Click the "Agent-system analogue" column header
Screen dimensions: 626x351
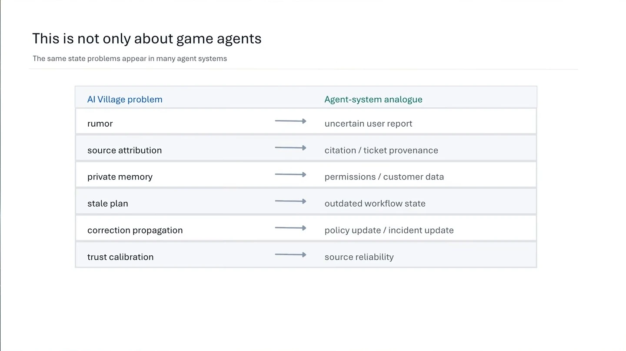point(373,99)
